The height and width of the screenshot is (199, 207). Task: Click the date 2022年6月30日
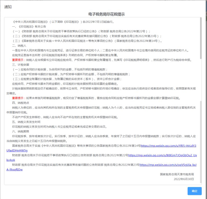pyautogui.click(x=184, y=179)
